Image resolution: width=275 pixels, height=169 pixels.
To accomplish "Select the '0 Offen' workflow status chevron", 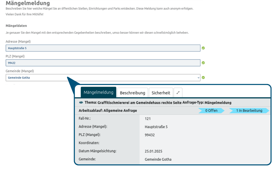I will pyautogui.click(x=211, y=110).
